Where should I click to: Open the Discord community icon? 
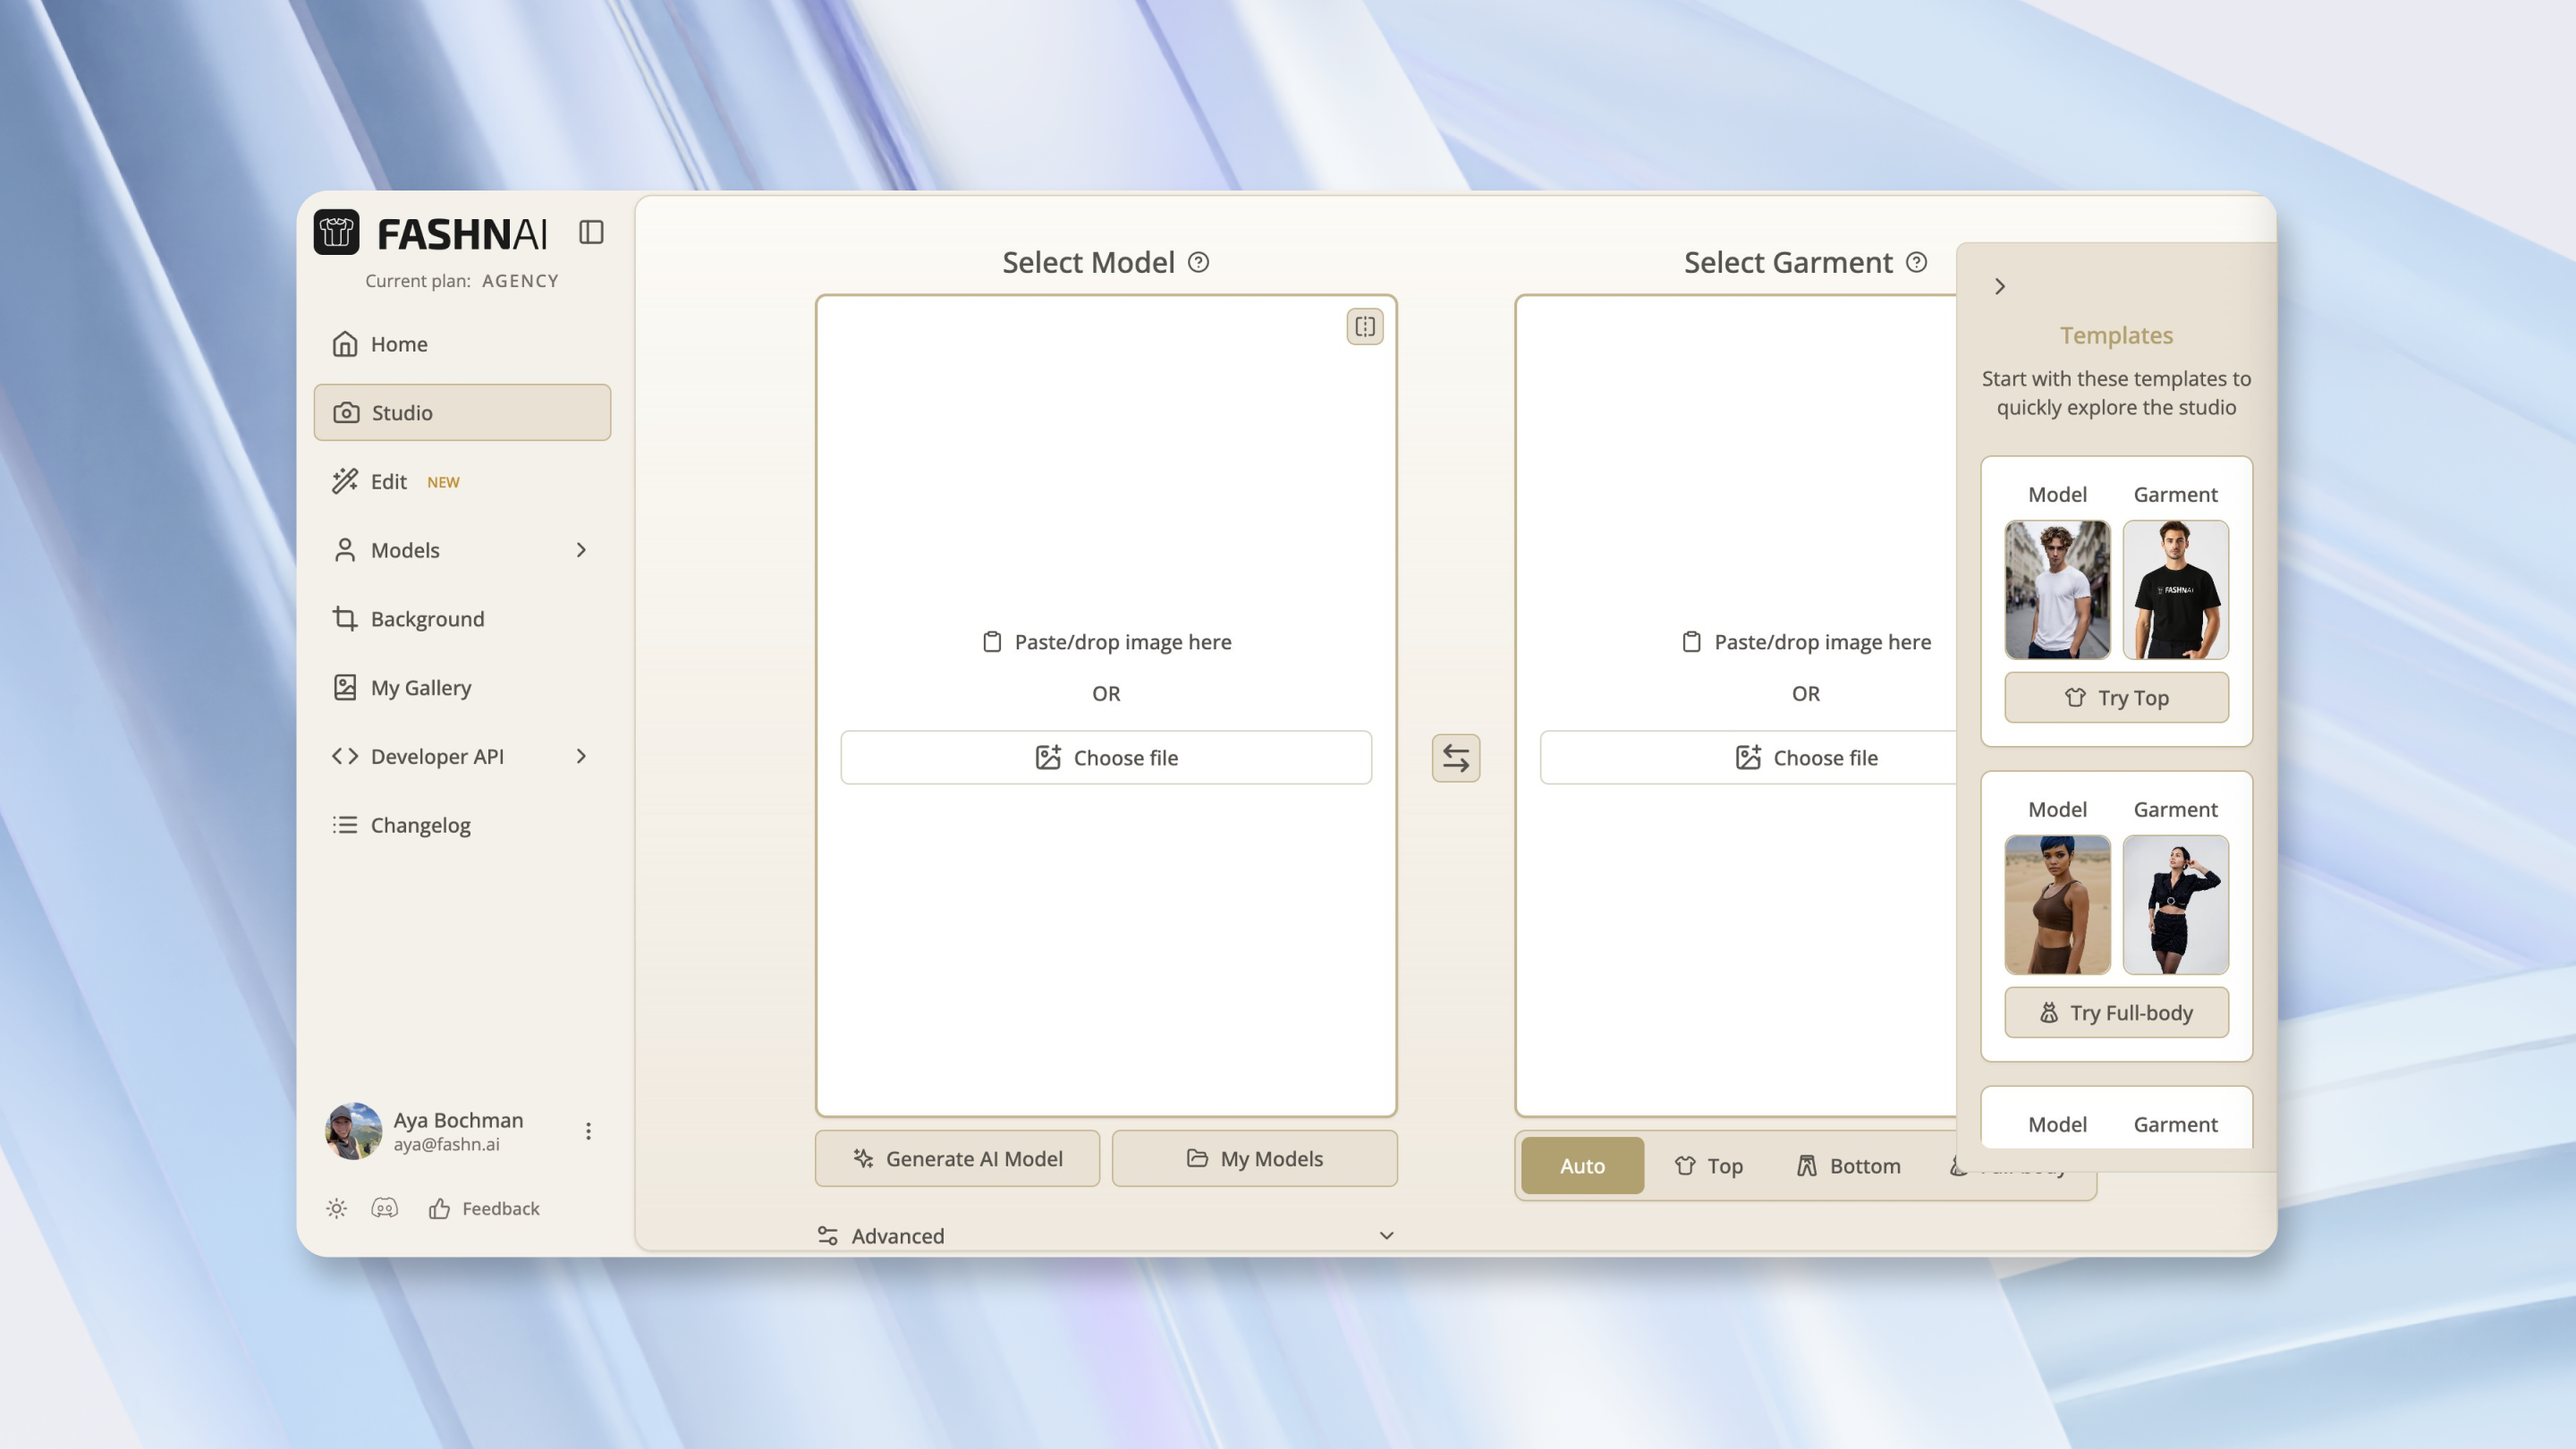(x=384, y=1208)
